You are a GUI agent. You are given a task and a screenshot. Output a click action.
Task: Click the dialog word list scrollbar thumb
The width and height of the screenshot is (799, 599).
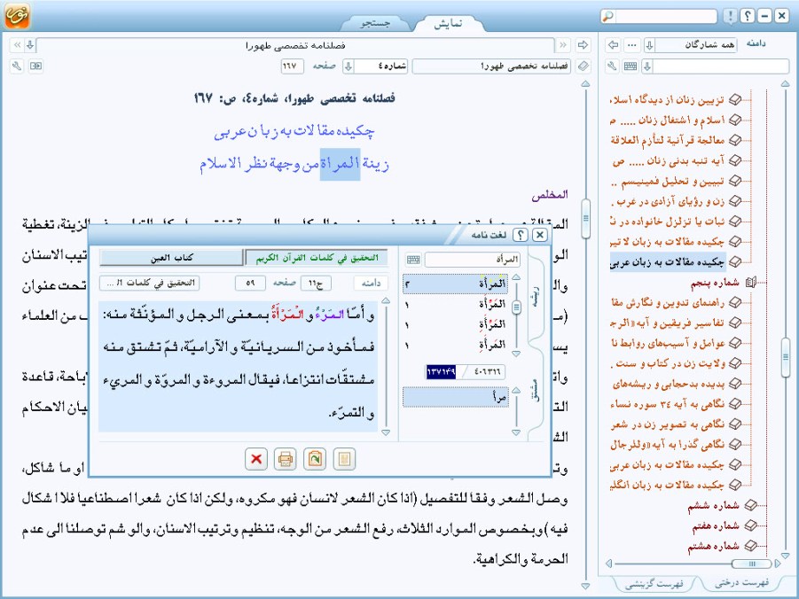coord(516,307)
